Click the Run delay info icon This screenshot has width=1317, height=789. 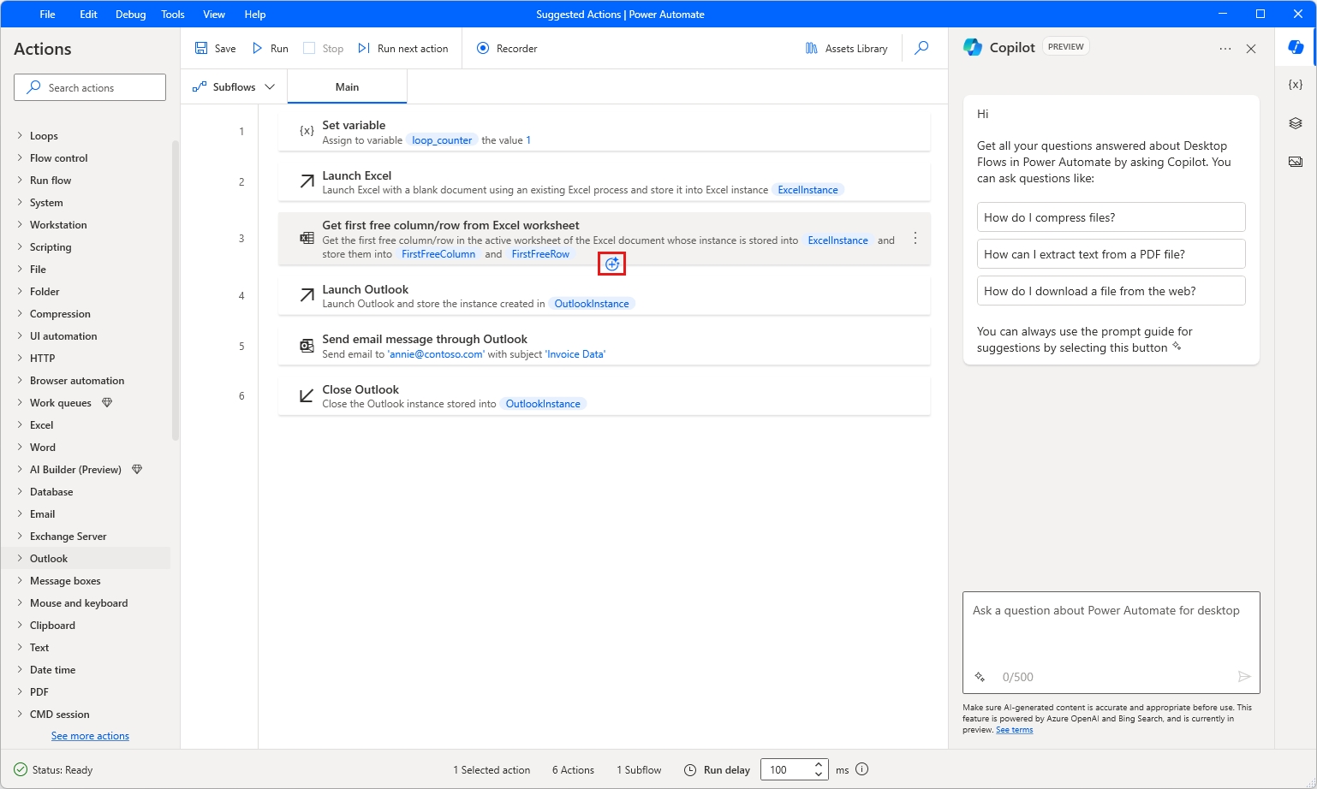tap(862, 769)
